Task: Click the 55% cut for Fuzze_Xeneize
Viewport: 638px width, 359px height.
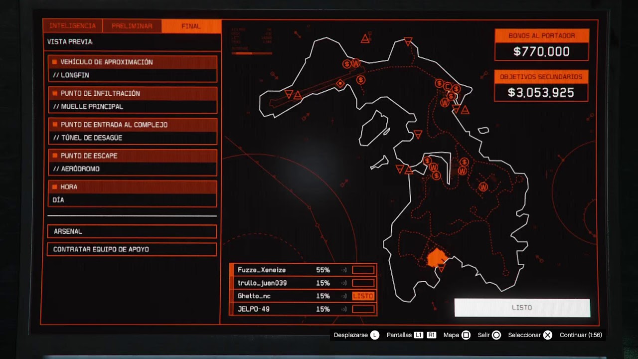Action: tap(323, 270)
